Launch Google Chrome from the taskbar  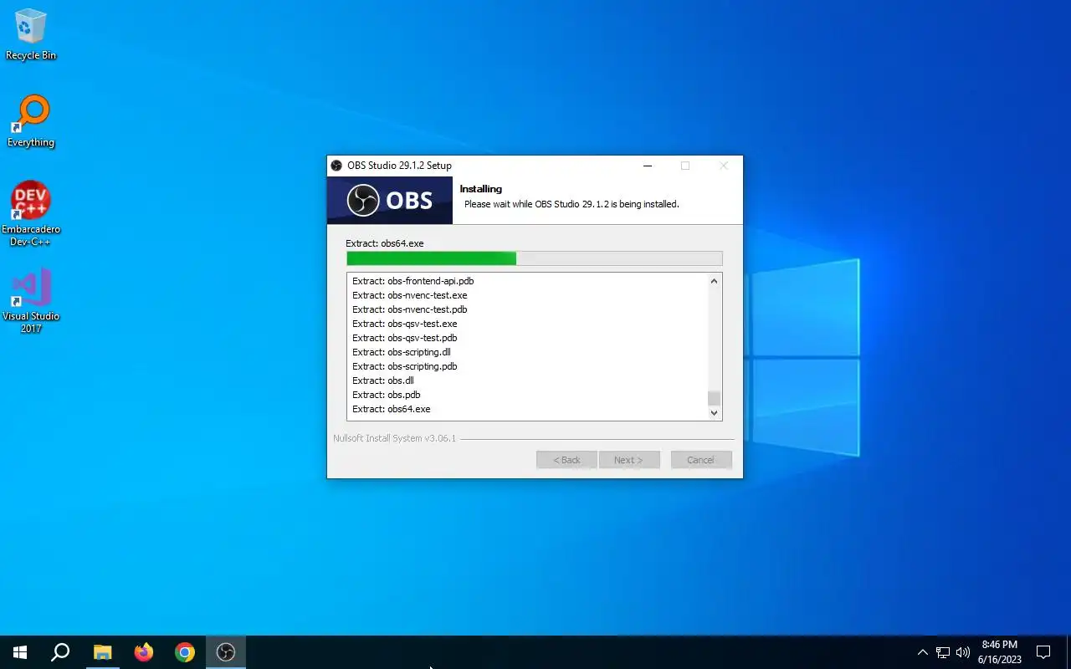(x=185, y=652)
